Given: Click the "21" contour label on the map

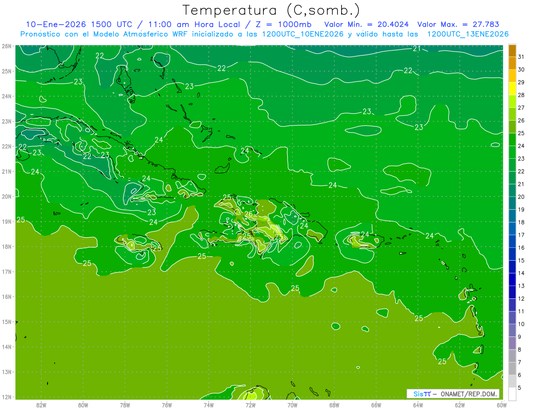Looking at the screenshot, I should click(417, 49).
